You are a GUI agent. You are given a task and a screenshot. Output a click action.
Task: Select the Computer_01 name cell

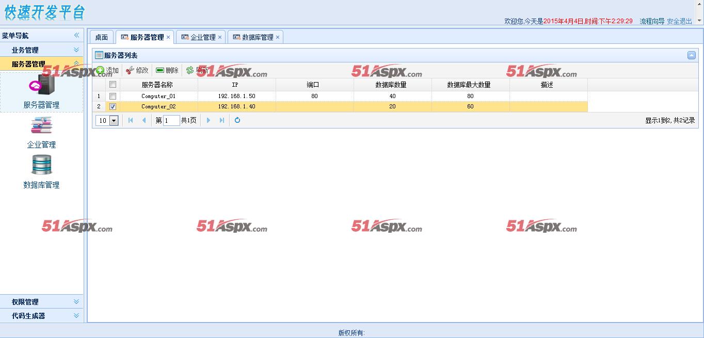tap(158, 96)
